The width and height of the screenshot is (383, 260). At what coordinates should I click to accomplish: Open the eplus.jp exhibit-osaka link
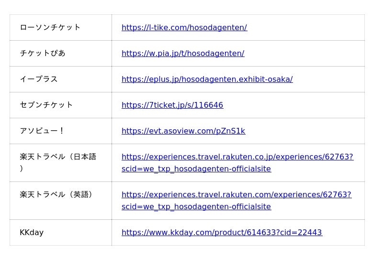[207, 79]
